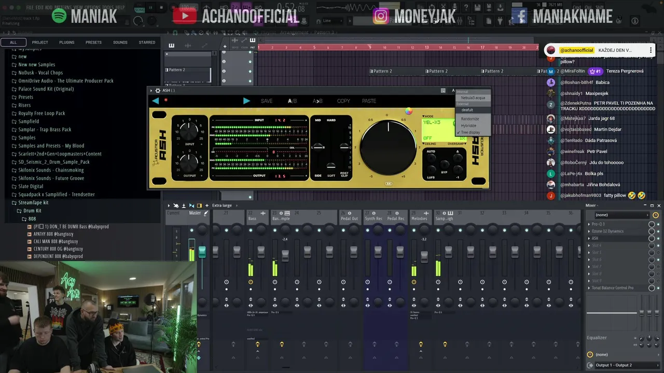
Task: Click the Master track volume fader
Action: [x=202, y=252]
